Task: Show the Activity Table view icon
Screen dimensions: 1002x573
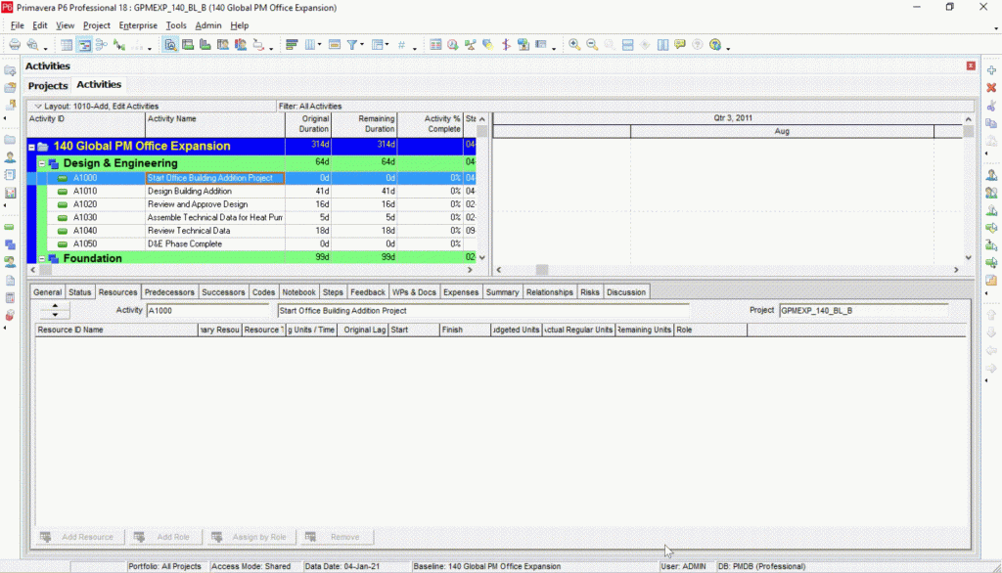Action: 67,45
